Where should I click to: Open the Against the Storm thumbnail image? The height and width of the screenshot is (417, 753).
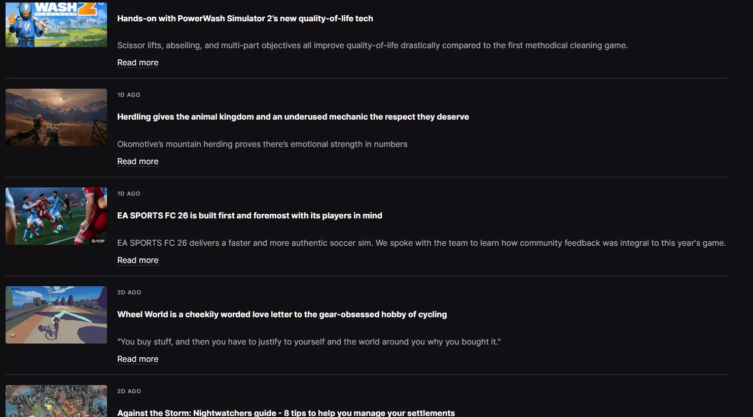coord(56,401)
